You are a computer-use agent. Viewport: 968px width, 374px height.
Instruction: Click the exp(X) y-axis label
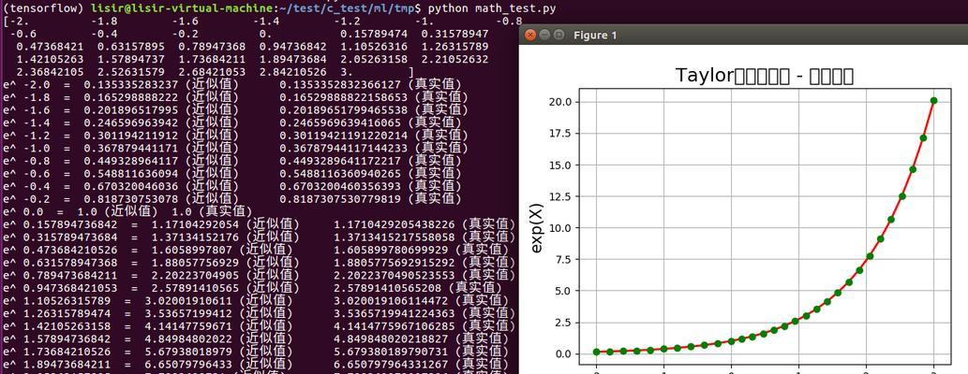537,227
